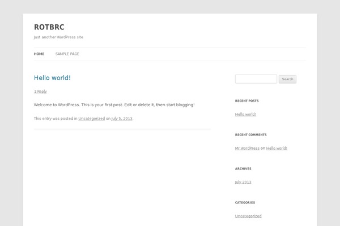Click the Welcome to WordPress post text
340x226 pixels.
click(114, 105)
